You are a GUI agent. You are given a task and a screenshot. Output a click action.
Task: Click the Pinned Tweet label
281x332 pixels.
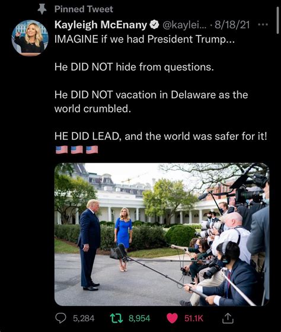(x=84, y=9)
